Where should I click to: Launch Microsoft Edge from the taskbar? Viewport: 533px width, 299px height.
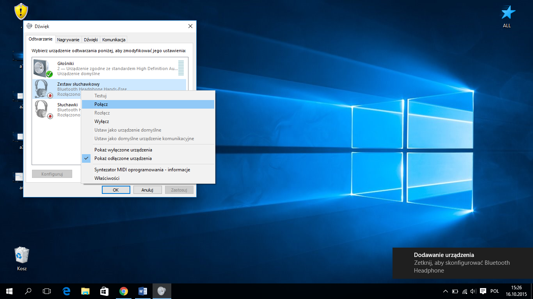coord(66,291)
